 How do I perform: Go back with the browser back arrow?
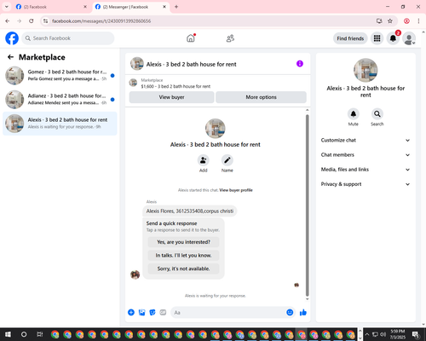click(8, 21)
